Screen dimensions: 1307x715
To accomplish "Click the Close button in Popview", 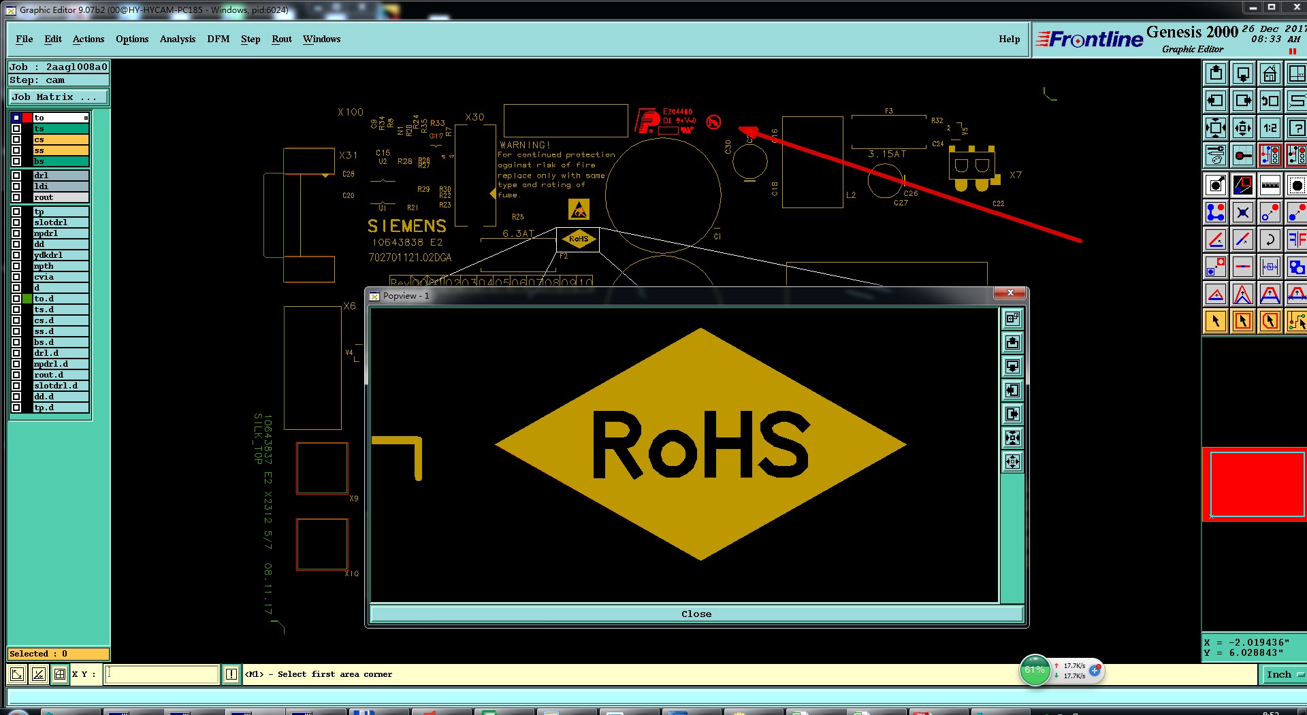I will (x=696, y=614).
